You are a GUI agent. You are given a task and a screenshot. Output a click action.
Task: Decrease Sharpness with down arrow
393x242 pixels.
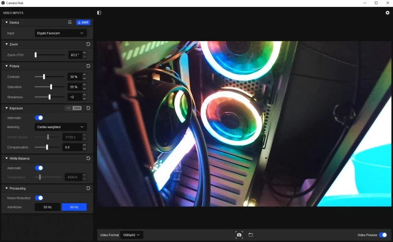point(84,99)
